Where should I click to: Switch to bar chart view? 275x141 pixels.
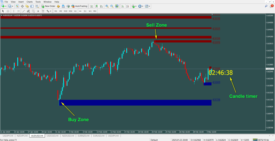(92, 6)
